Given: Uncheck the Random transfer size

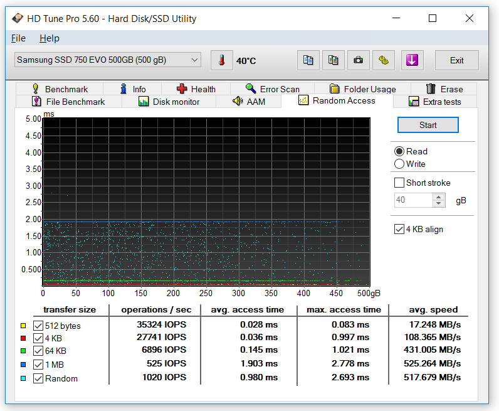Looking at the screenshot, I should click(38, 378).
